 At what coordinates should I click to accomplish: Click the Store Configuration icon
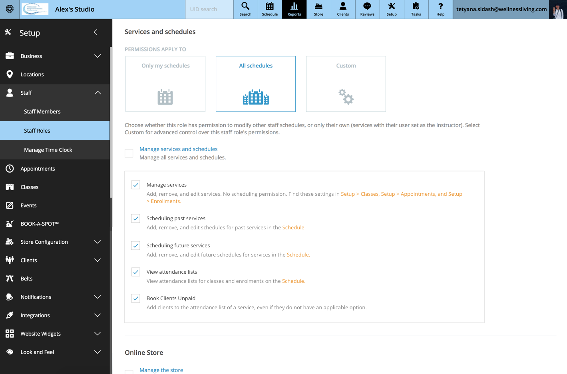click(10, 242)
